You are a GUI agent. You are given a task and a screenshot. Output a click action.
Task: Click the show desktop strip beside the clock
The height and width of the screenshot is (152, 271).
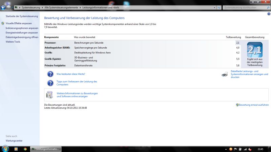(269, 149)
